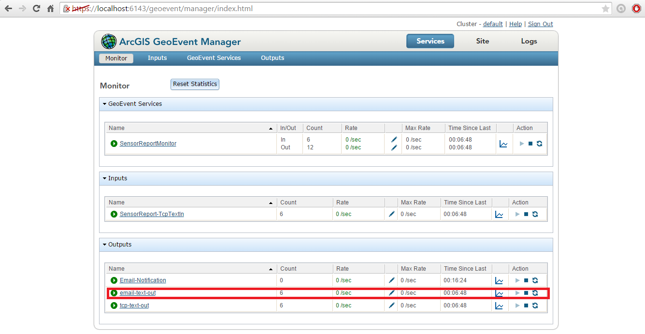This screenshot has width=645, height=334.
Task: Click tcp-text-out green status icon
Action: coord(114,305)
